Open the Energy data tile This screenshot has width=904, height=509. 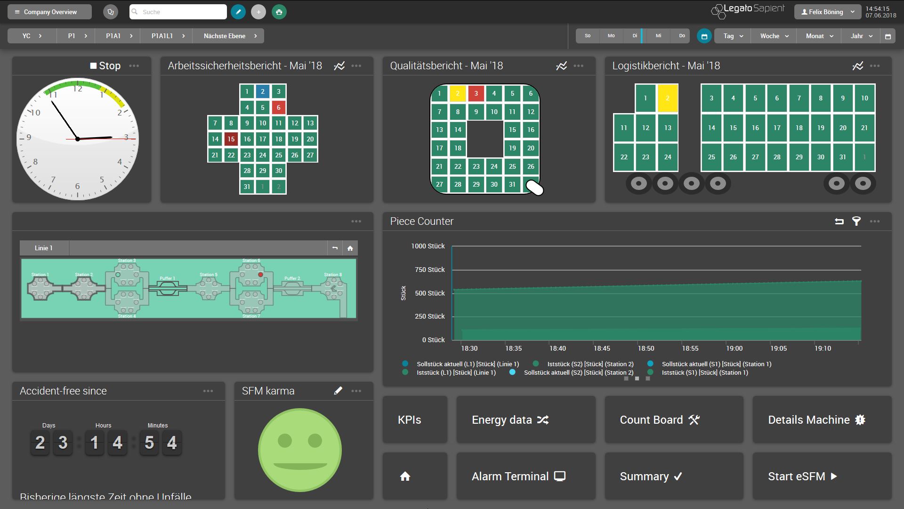[526, 419]
